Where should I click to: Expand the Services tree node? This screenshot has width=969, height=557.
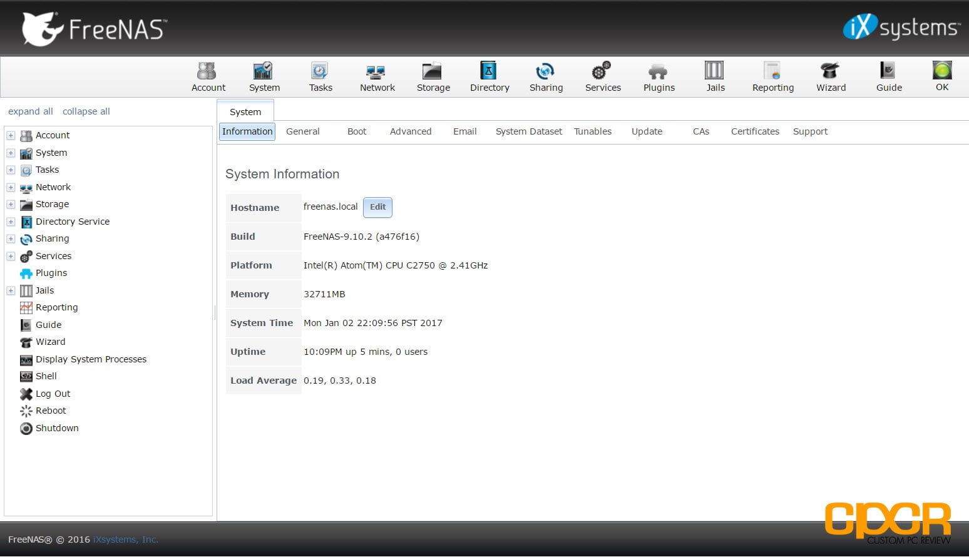[11, 256]
